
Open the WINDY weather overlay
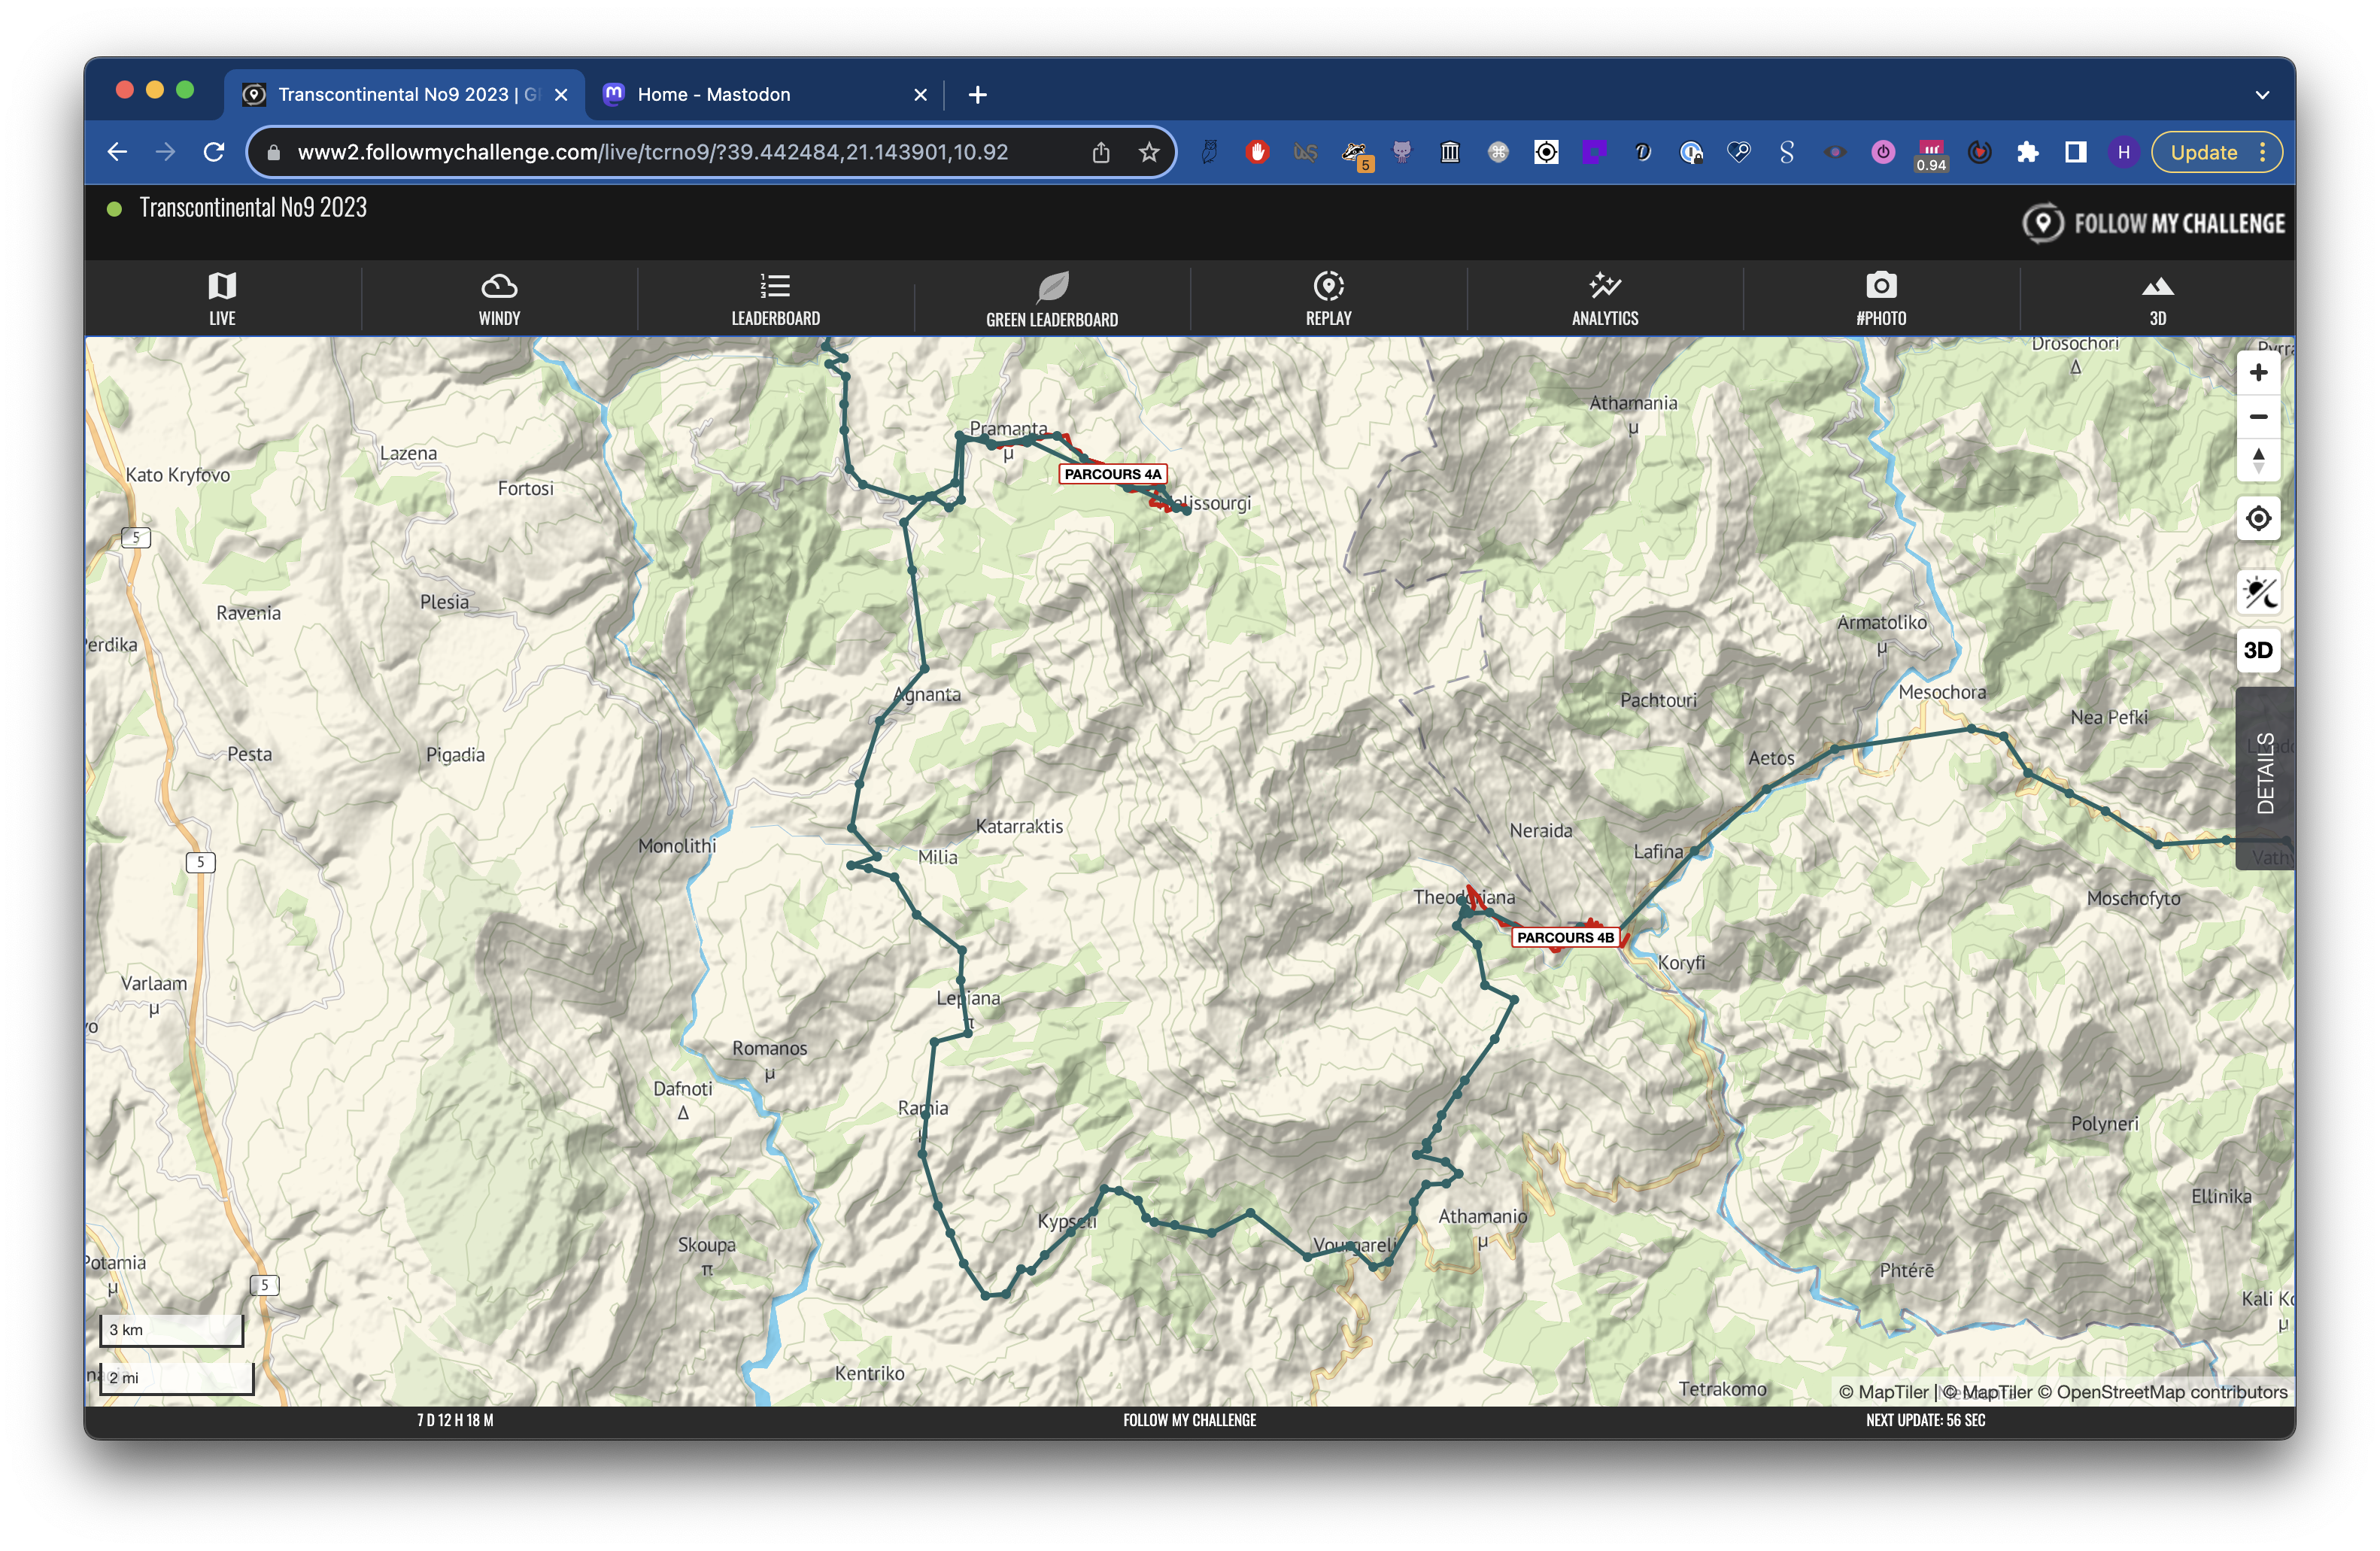click(499, 298)
